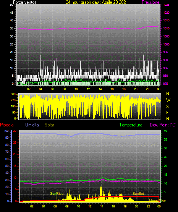Click the 'Dew Point (°C)' legend label
Image resolution: width=178 pixels, height=212 pixels.
(163, 125)
